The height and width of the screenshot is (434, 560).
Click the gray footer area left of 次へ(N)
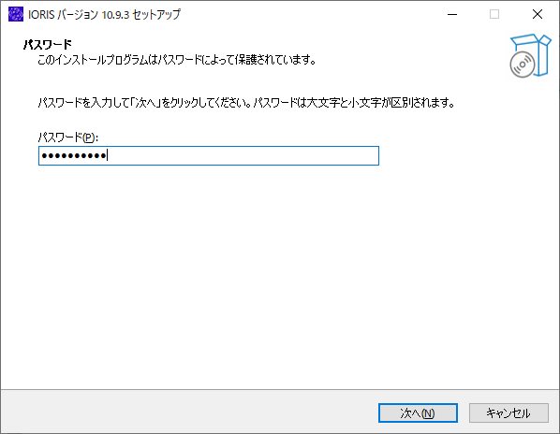point(189,412)
